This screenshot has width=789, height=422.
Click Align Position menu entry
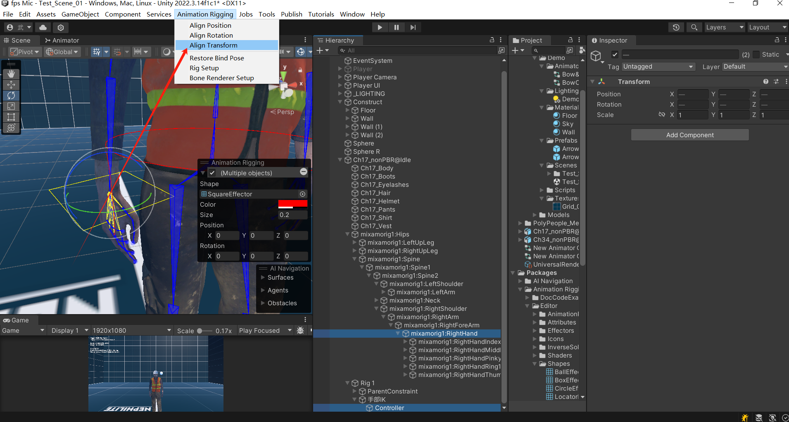click(x=227, y=25)
